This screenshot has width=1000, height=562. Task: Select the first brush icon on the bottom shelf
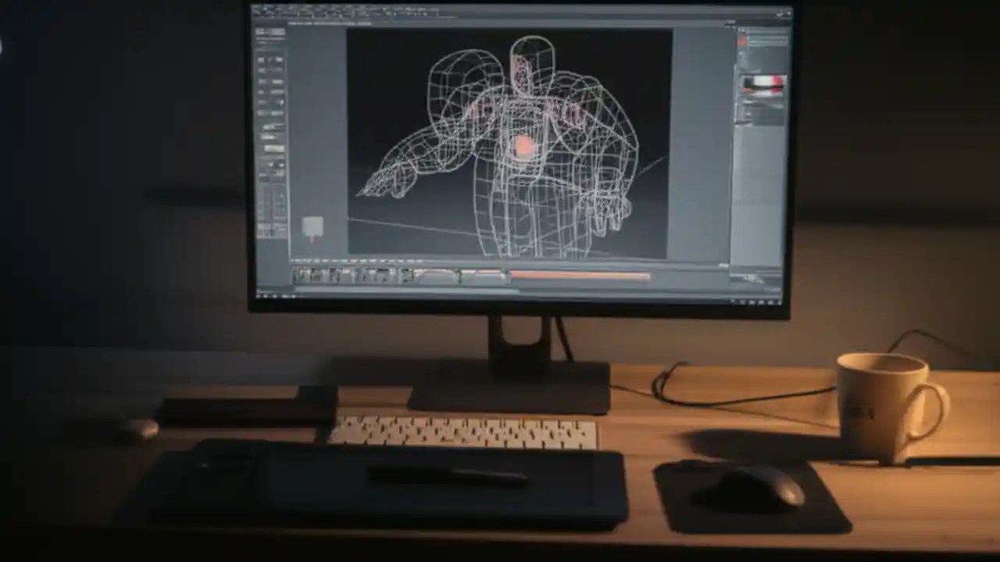[x=297, y=275]
